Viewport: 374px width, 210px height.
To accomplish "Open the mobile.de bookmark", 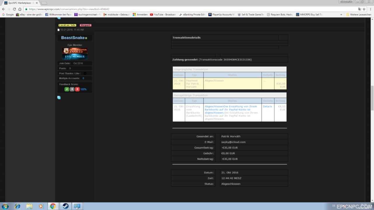I will point(117,14).
